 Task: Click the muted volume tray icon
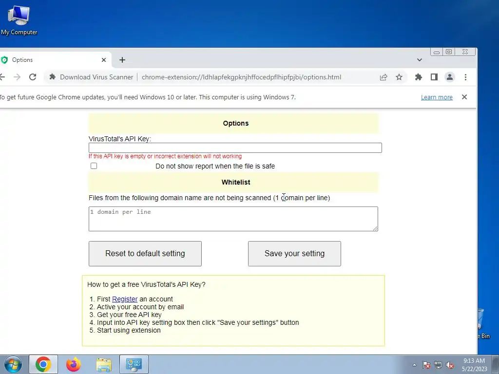click(x=450, y=365)
